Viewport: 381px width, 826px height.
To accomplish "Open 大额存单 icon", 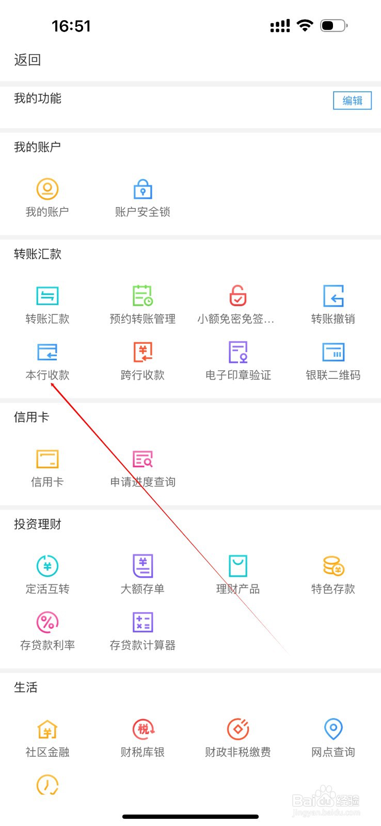I will tap(143, 566).
